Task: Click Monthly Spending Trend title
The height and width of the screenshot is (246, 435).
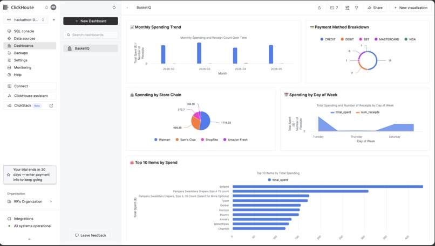Action: click(158, 27)
